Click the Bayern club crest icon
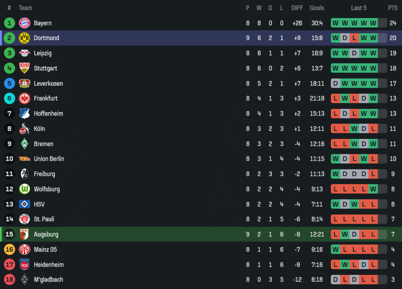 [x=24, y=23]
